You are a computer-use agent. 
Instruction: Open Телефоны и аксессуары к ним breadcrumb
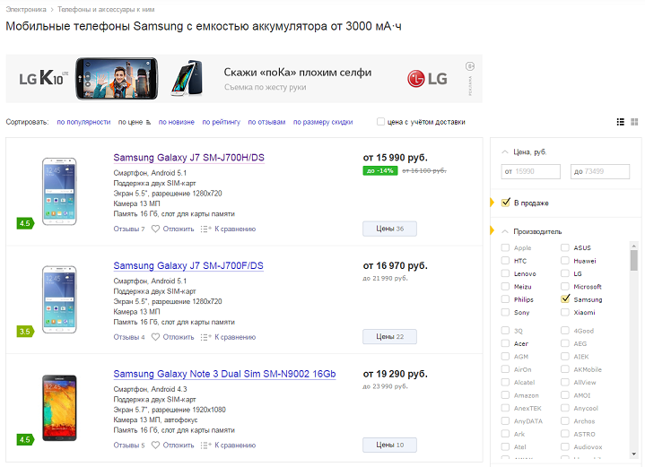106,9
